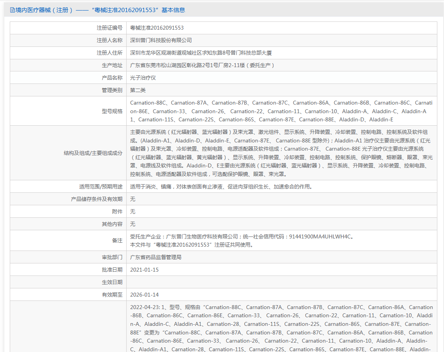Image resolution: width=444 pixels, height=352 pixels.
Task: Click the label 有效期至
Action: 112,295
